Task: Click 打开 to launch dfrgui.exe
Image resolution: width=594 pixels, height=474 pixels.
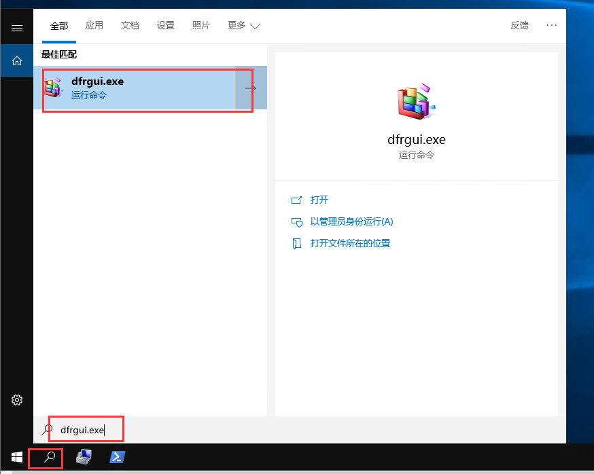Action: coord(319,200)
